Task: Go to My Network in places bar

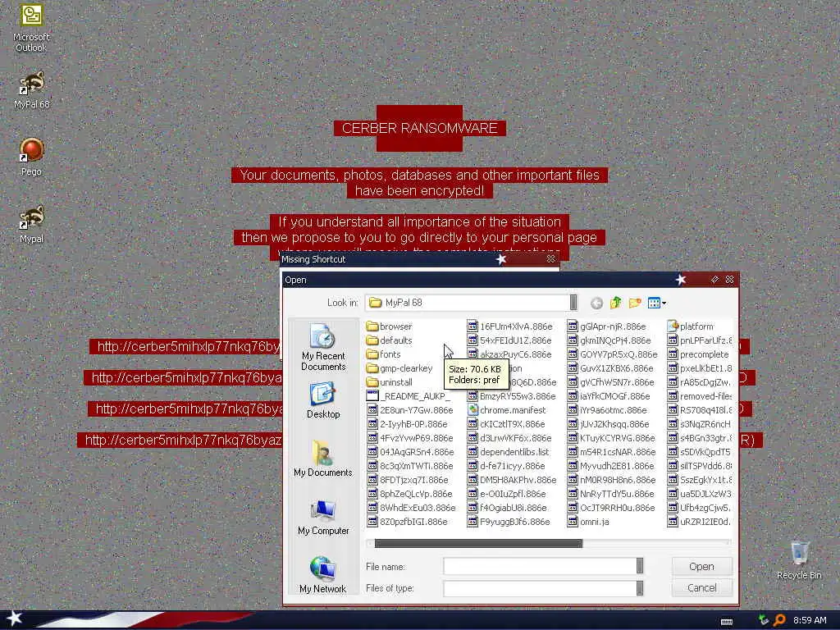Action: tap(323, 575)
